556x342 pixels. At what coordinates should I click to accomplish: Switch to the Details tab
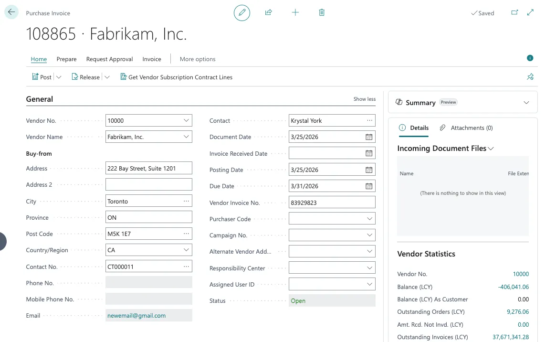(414, 128)
